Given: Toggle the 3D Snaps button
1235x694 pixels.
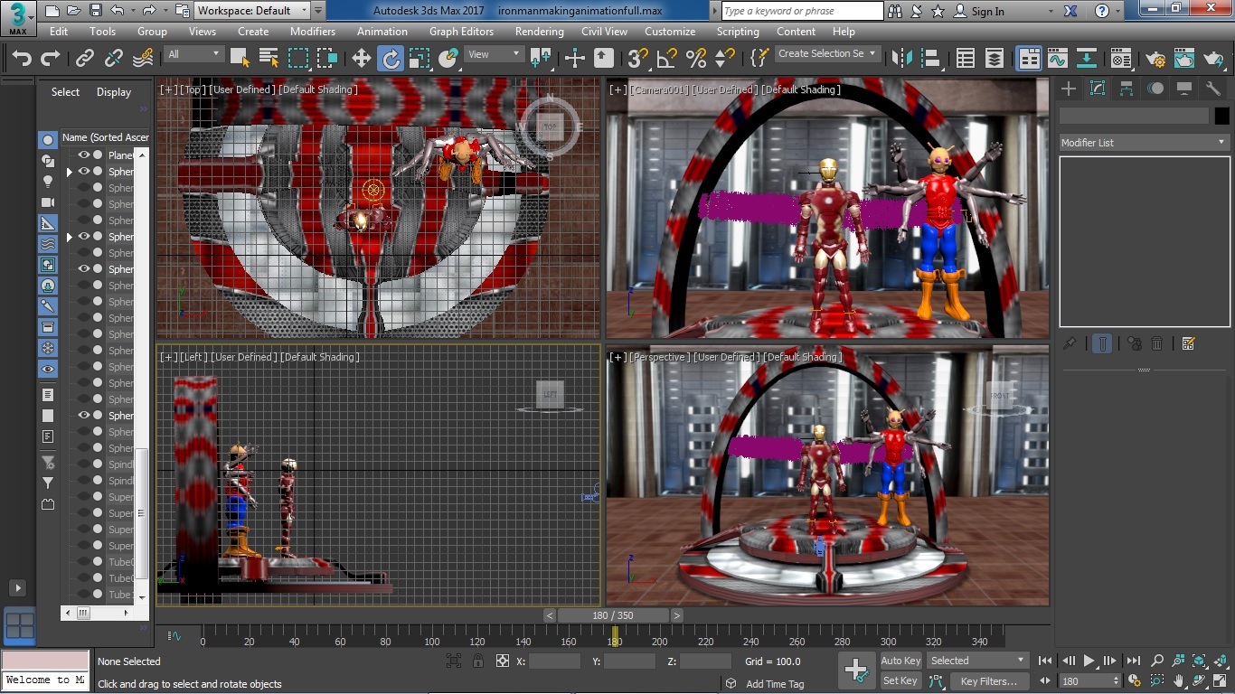Looking at the screenshot, I should pos(638,59).
